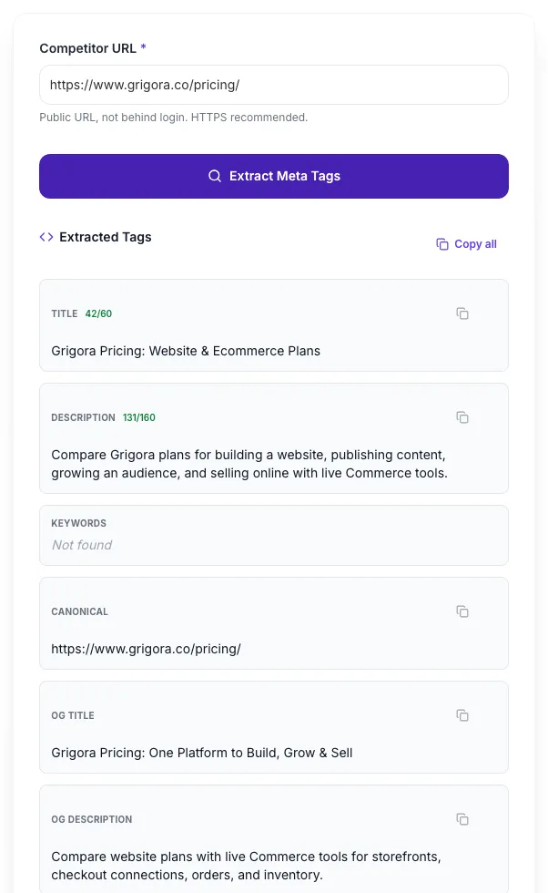Viewport: 548px width, 893px height.
Task: Click the Copy all link text
Action: click(475, 244)
